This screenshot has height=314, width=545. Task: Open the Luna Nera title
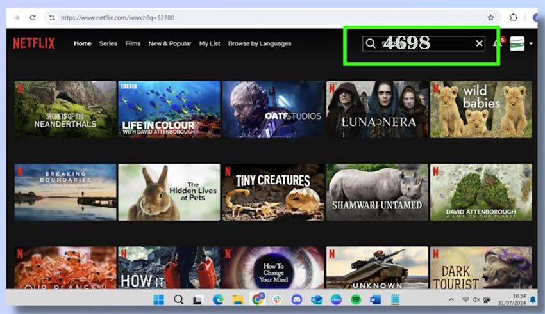click(x=377, y=109)
